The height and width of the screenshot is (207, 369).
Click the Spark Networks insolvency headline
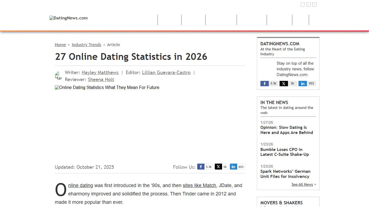pos(285,174)
